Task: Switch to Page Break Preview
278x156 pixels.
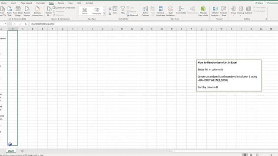Action: pos(257,155)
